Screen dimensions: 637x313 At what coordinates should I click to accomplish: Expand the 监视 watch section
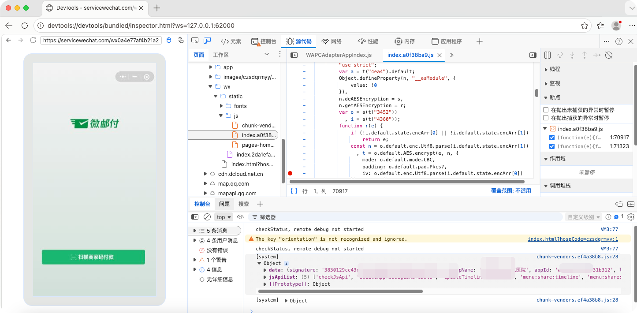pyautogui.click(x=547, y=83)
